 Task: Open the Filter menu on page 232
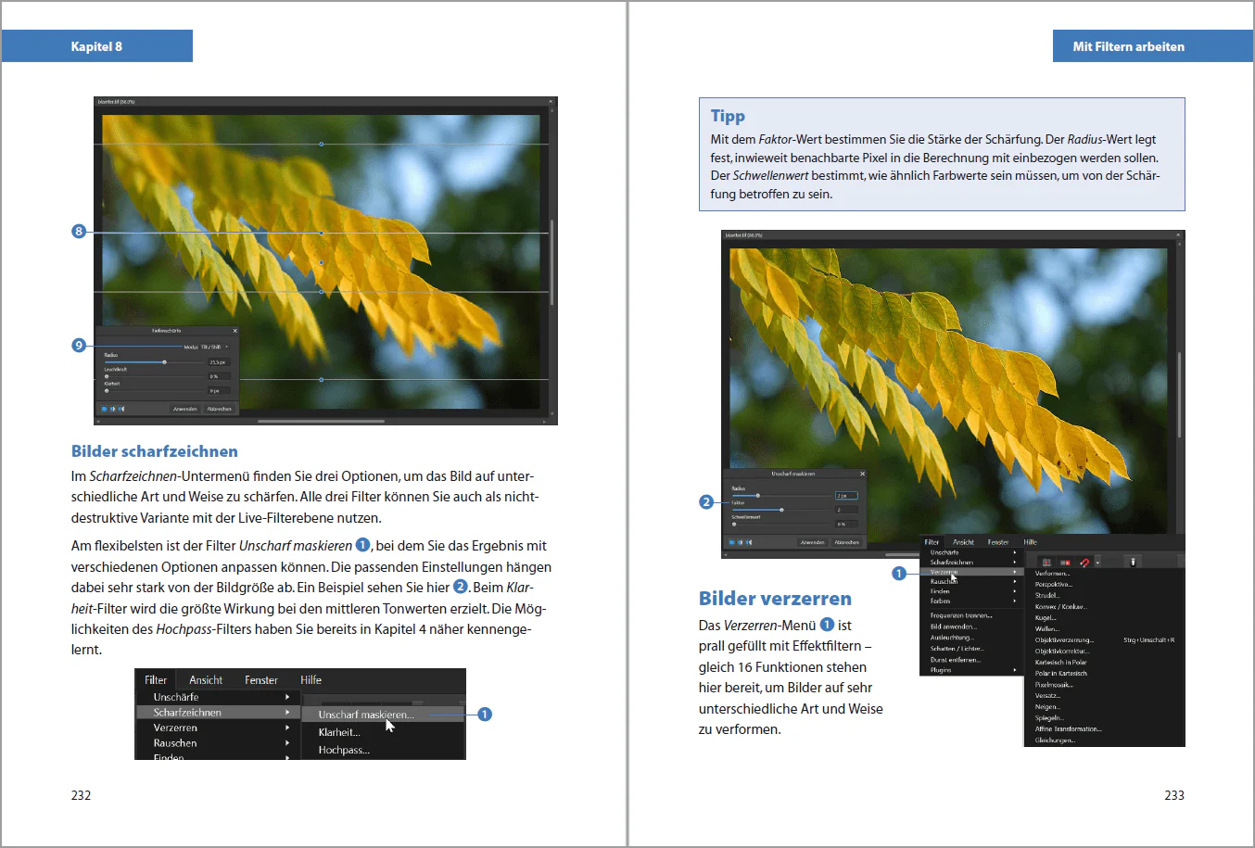point(156,679)
